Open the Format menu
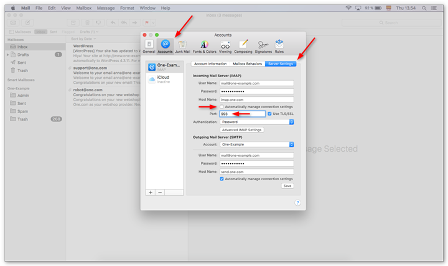 point(127,8)
